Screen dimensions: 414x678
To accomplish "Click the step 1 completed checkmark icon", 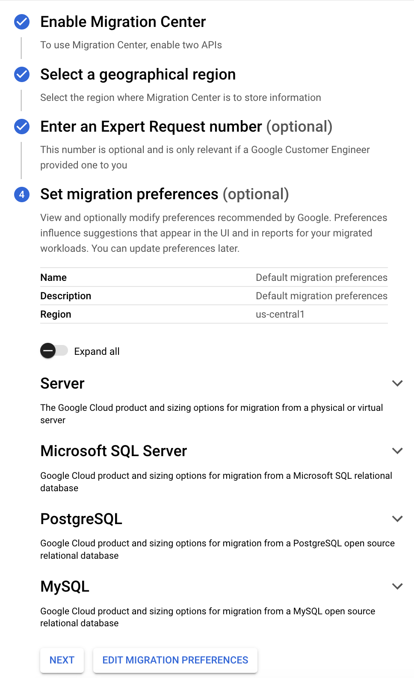I will tap(21, 22).
